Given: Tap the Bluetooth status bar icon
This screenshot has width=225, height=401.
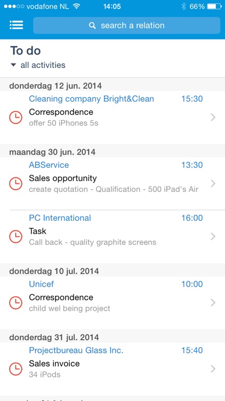Looking at the screenshot, I should [183, 6].
